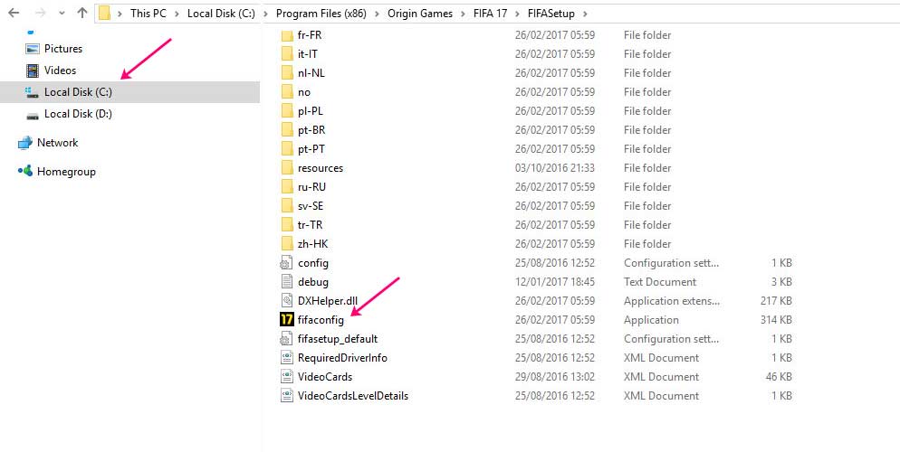Expand chevron after Local Disk (C:) breadcrumb

[266, 14]
